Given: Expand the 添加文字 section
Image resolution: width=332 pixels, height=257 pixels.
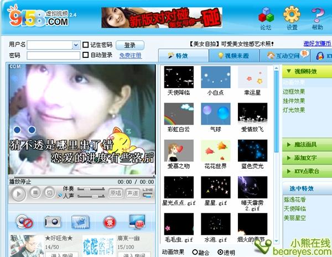Looking at the screenshot, I should coord(307,158).
